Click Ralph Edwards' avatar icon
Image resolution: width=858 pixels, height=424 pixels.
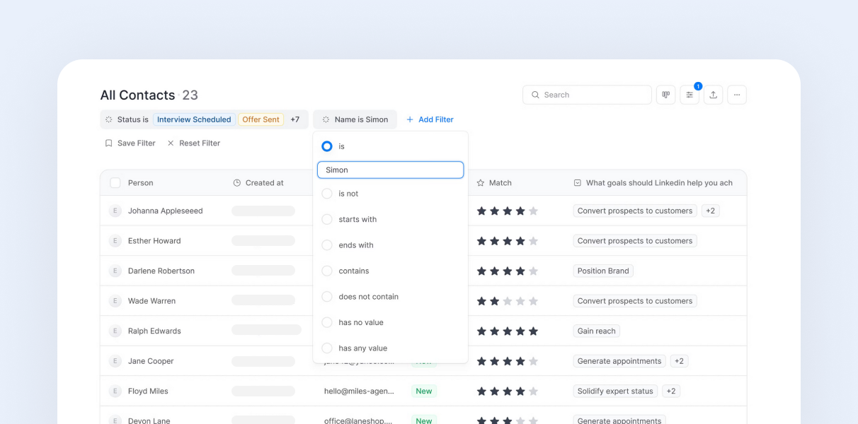click(x=115, y=331)
